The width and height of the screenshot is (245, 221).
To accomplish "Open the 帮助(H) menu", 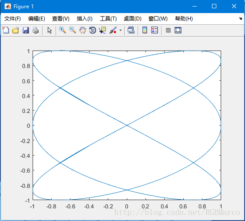I will pos(184,19).
